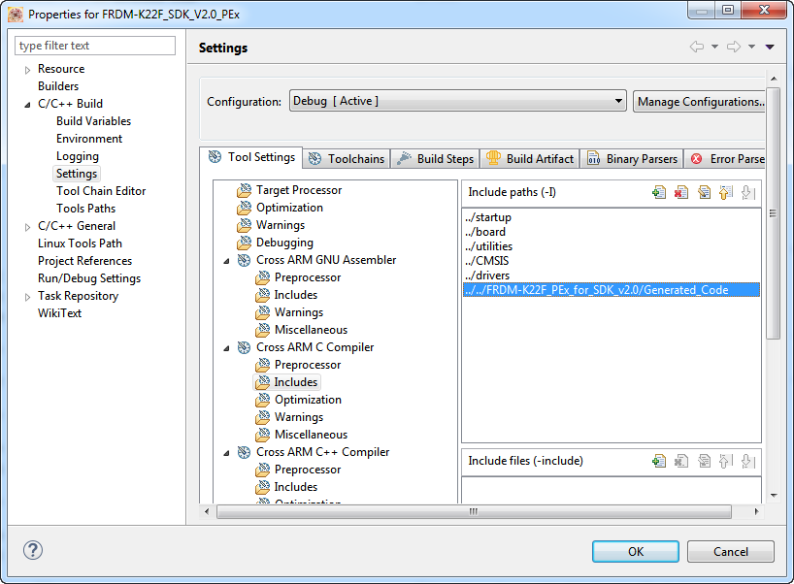Click the Add include path icon

point(659,192)
